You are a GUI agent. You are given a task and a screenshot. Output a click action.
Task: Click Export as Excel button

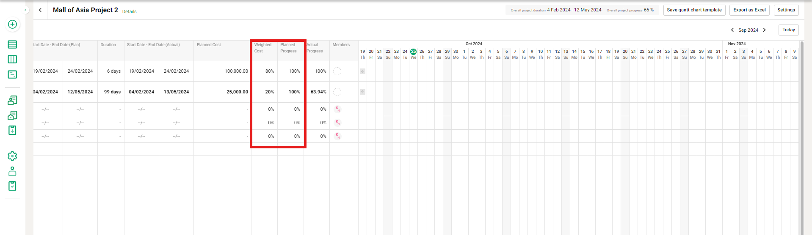(x=749, y=10)
